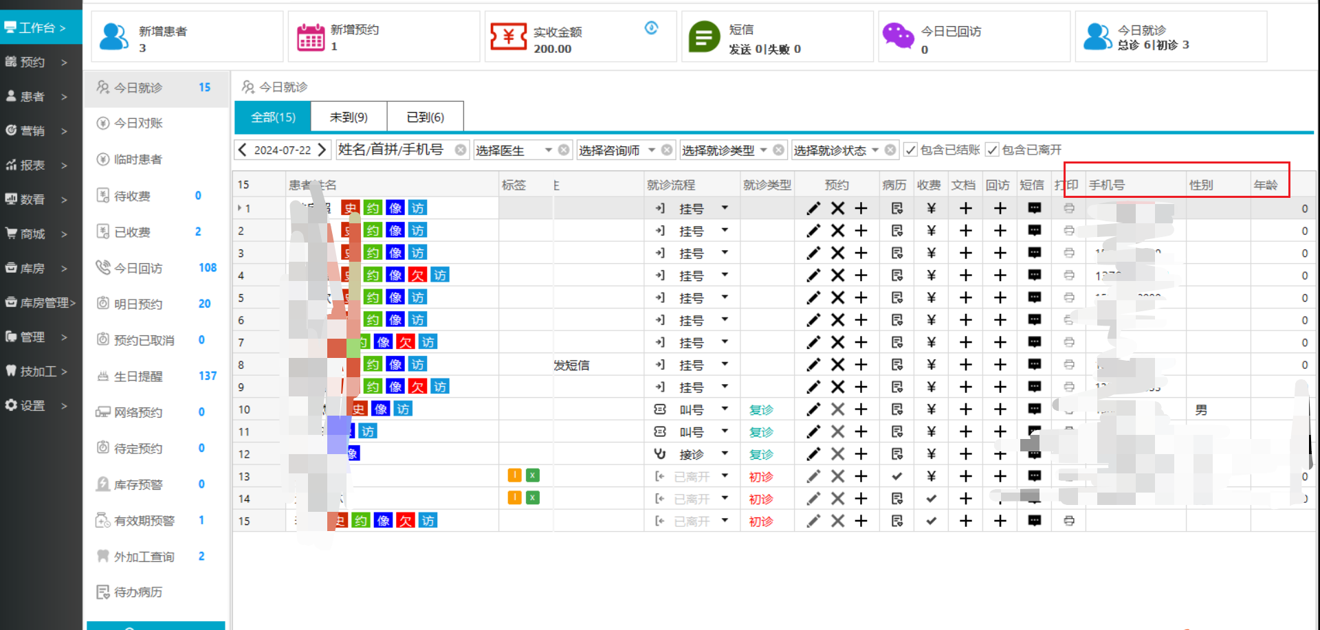Screen dimensions: 1320x630
Task: Open 临时患者 in side list
Action: (x=157, y=159)
